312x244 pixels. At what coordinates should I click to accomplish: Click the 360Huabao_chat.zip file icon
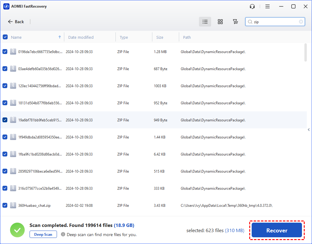(13, 205)
